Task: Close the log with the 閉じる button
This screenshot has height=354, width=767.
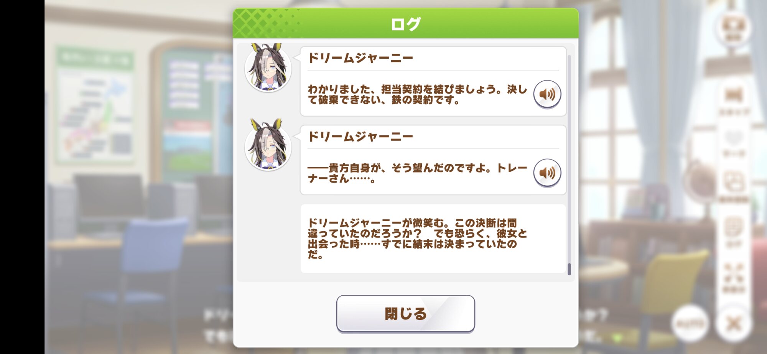Action: coord(406,314)
